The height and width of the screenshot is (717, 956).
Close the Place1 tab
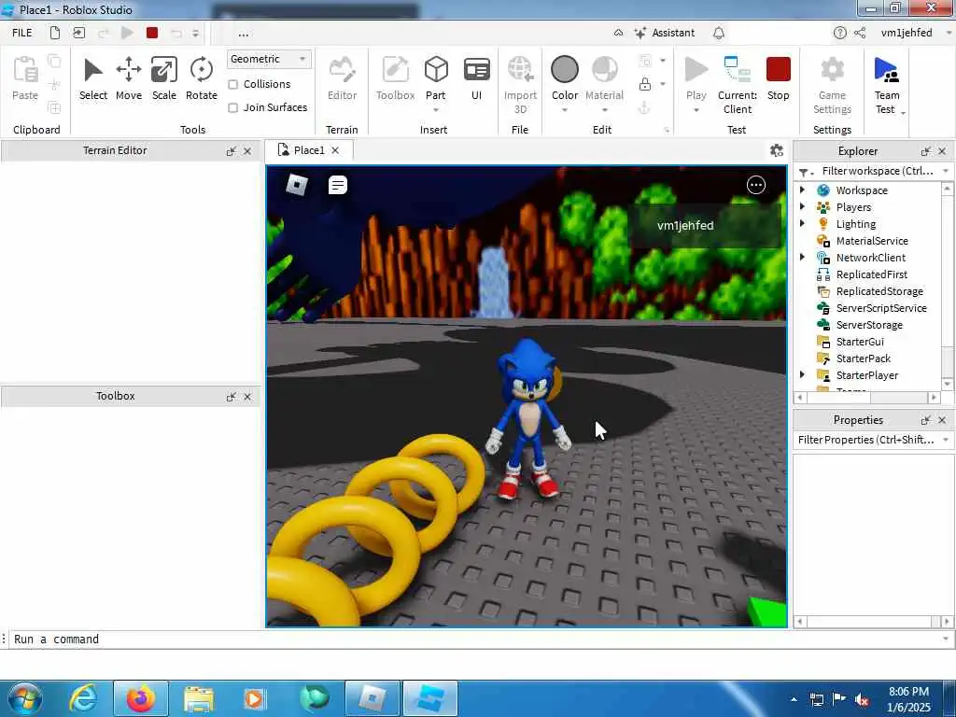point(335,150)
